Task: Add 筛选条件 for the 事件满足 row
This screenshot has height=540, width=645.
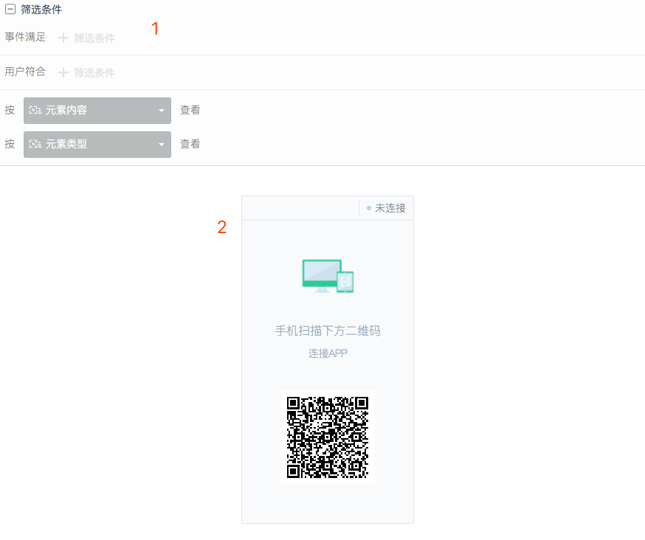Action: [x=87, y=38]
